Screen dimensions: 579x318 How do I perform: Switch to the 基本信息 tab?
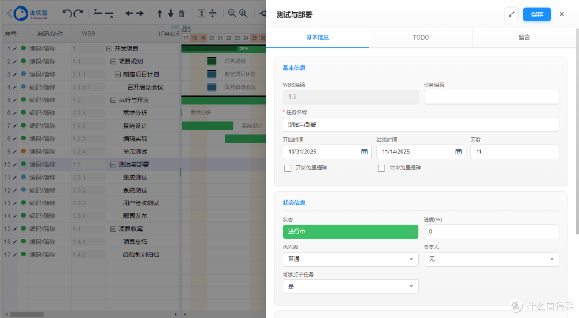click(x=317, y=38)
